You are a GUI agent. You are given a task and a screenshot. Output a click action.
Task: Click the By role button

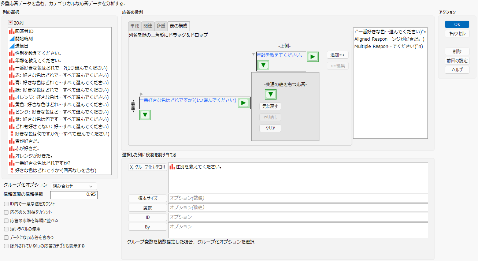pos(148,227)
